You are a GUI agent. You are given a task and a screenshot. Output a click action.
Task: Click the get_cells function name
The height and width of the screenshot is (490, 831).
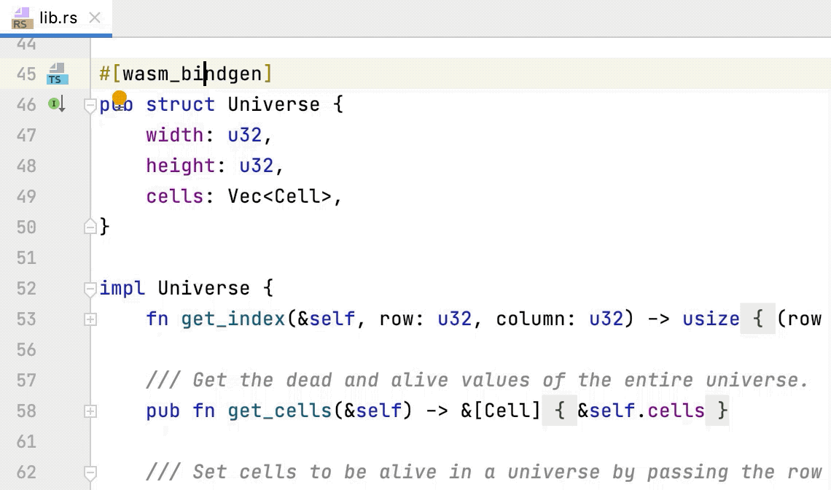point(280,411)
